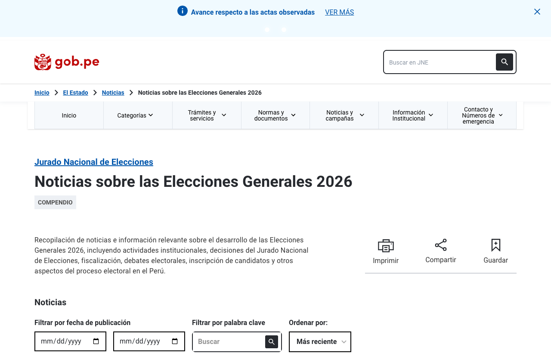Viewport: 551px width, 353px height.
Task: Open the calendar picker on the first date field
Action: click(96, 341)
